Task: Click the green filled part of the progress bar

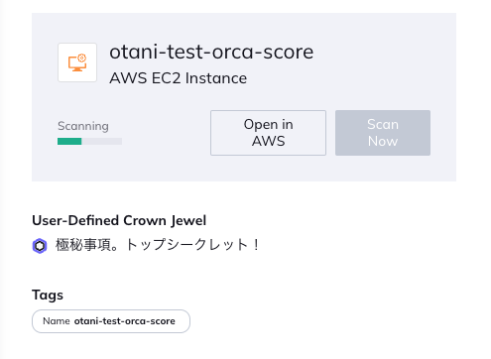Action: (x=69, y=142)
